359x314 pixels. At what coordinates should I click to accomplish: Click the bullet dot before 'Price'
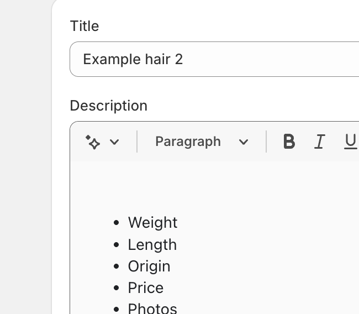tap(116, 288)
